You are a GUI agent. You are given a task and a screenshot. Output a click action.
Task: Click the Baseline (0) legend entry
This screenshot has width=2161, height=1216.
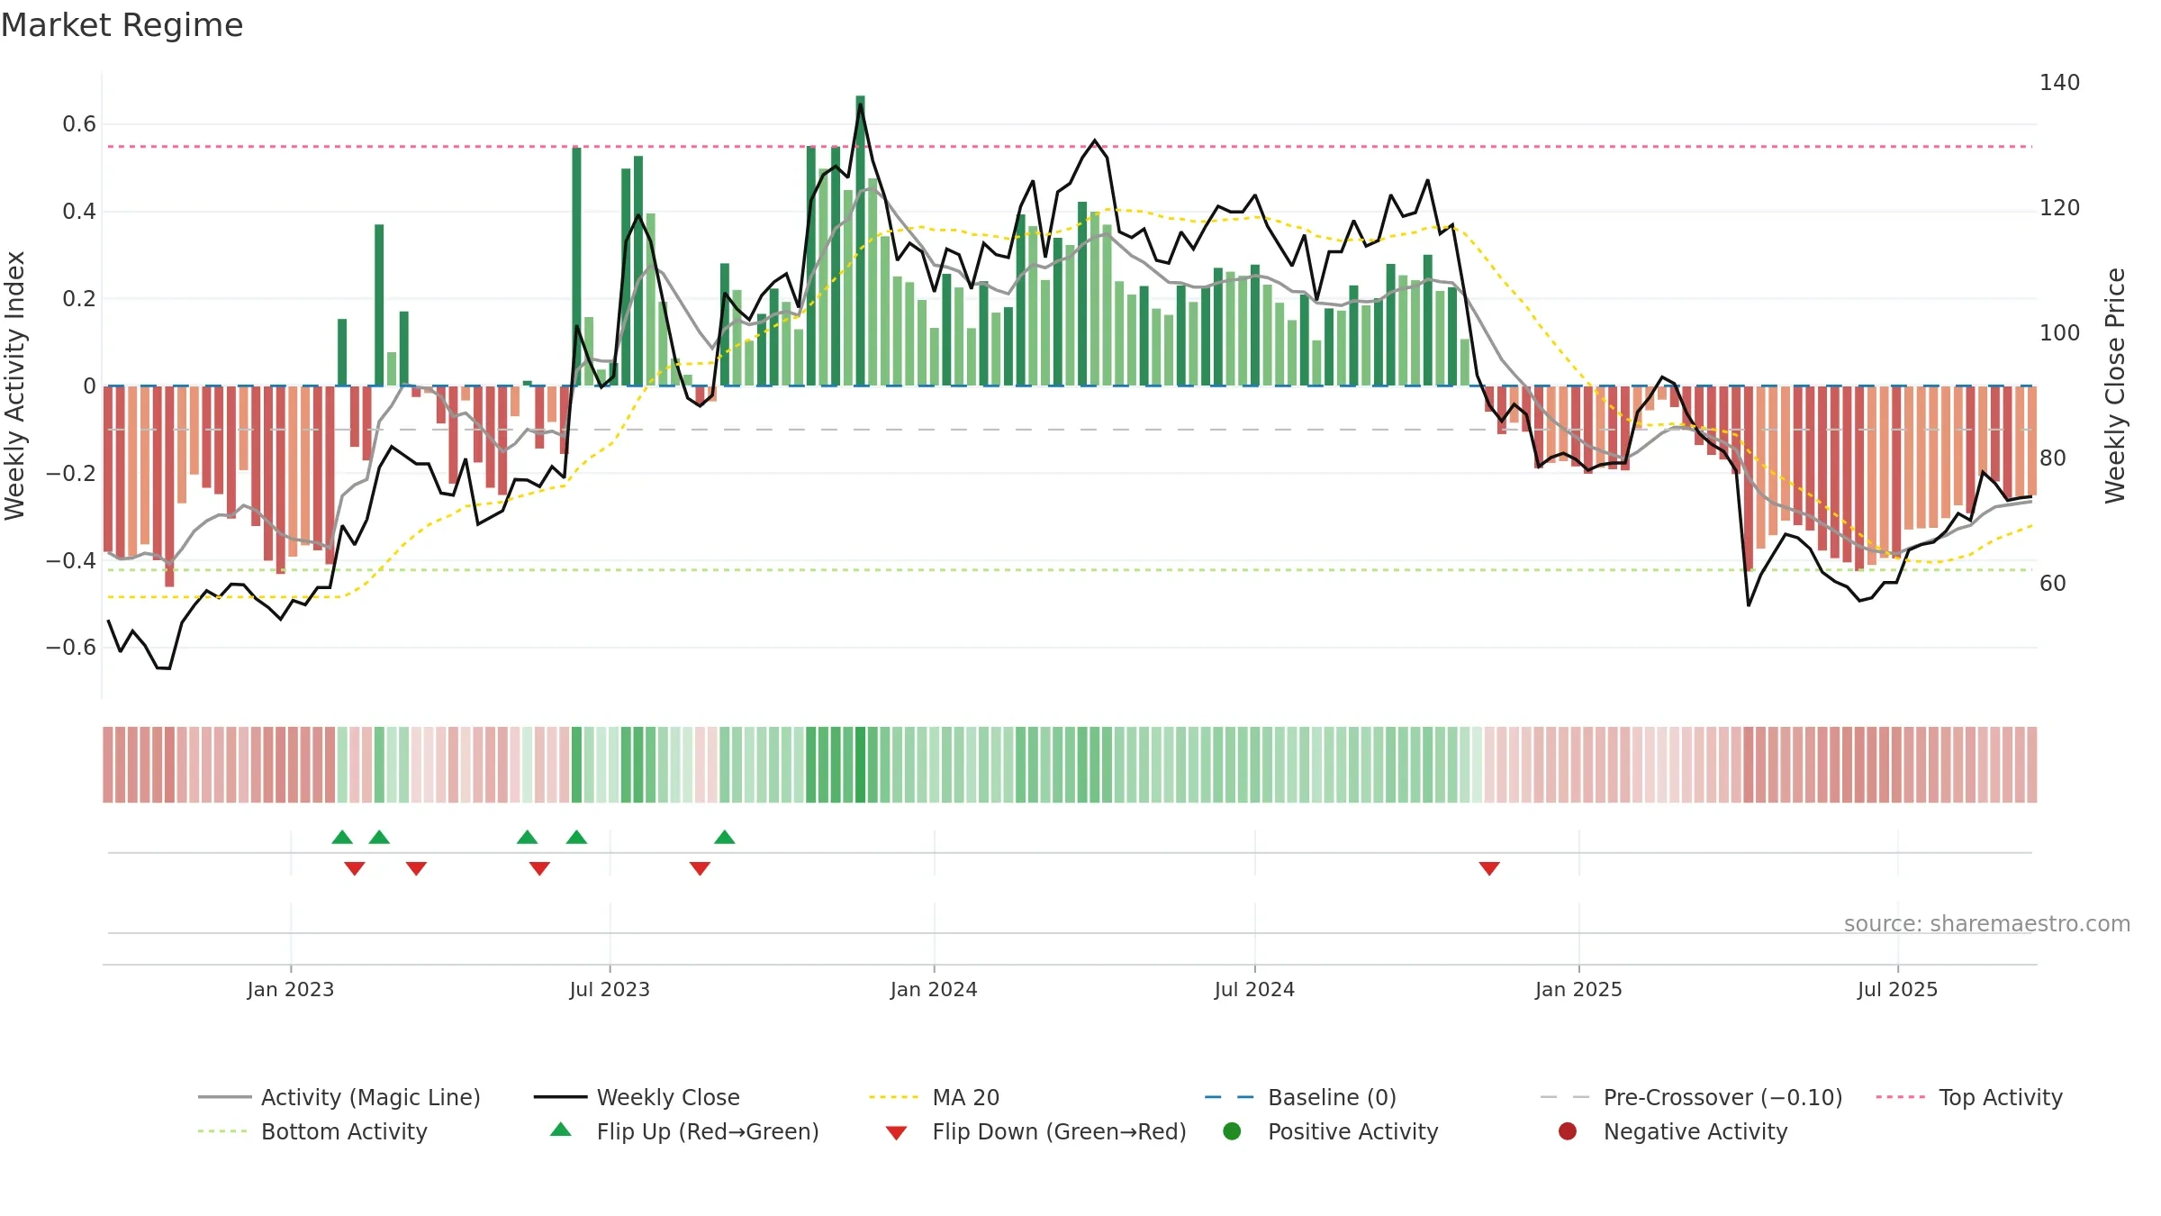[1300, 1097]
